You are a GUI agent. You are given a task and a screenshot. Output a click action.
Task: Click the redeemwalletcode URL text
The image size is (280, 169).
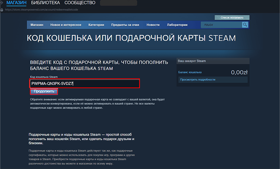click(42, 10)
